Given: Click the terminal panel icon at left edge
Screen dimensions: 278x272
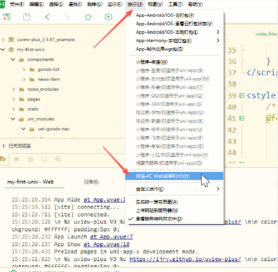Looking at the screenshot, I should point(3,159).
